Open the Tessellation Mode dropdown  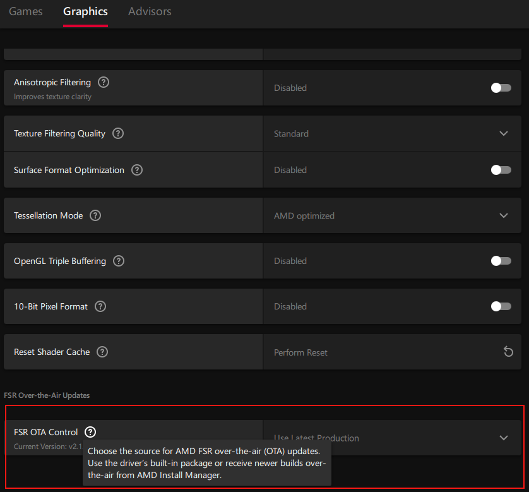(x=504, y=215)
